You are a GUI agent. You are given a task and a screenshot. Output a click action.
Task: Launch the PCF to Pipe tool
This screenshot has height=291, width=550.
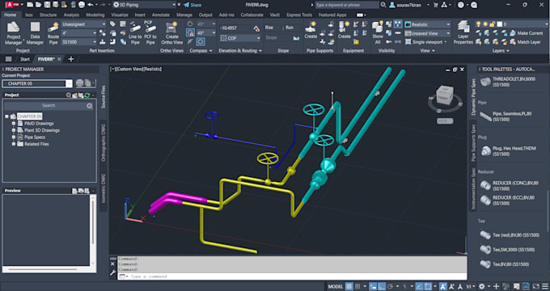click(150, 33)
